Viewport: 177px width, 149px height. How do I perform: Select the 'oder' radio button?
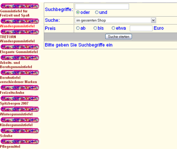pos(78,12)
